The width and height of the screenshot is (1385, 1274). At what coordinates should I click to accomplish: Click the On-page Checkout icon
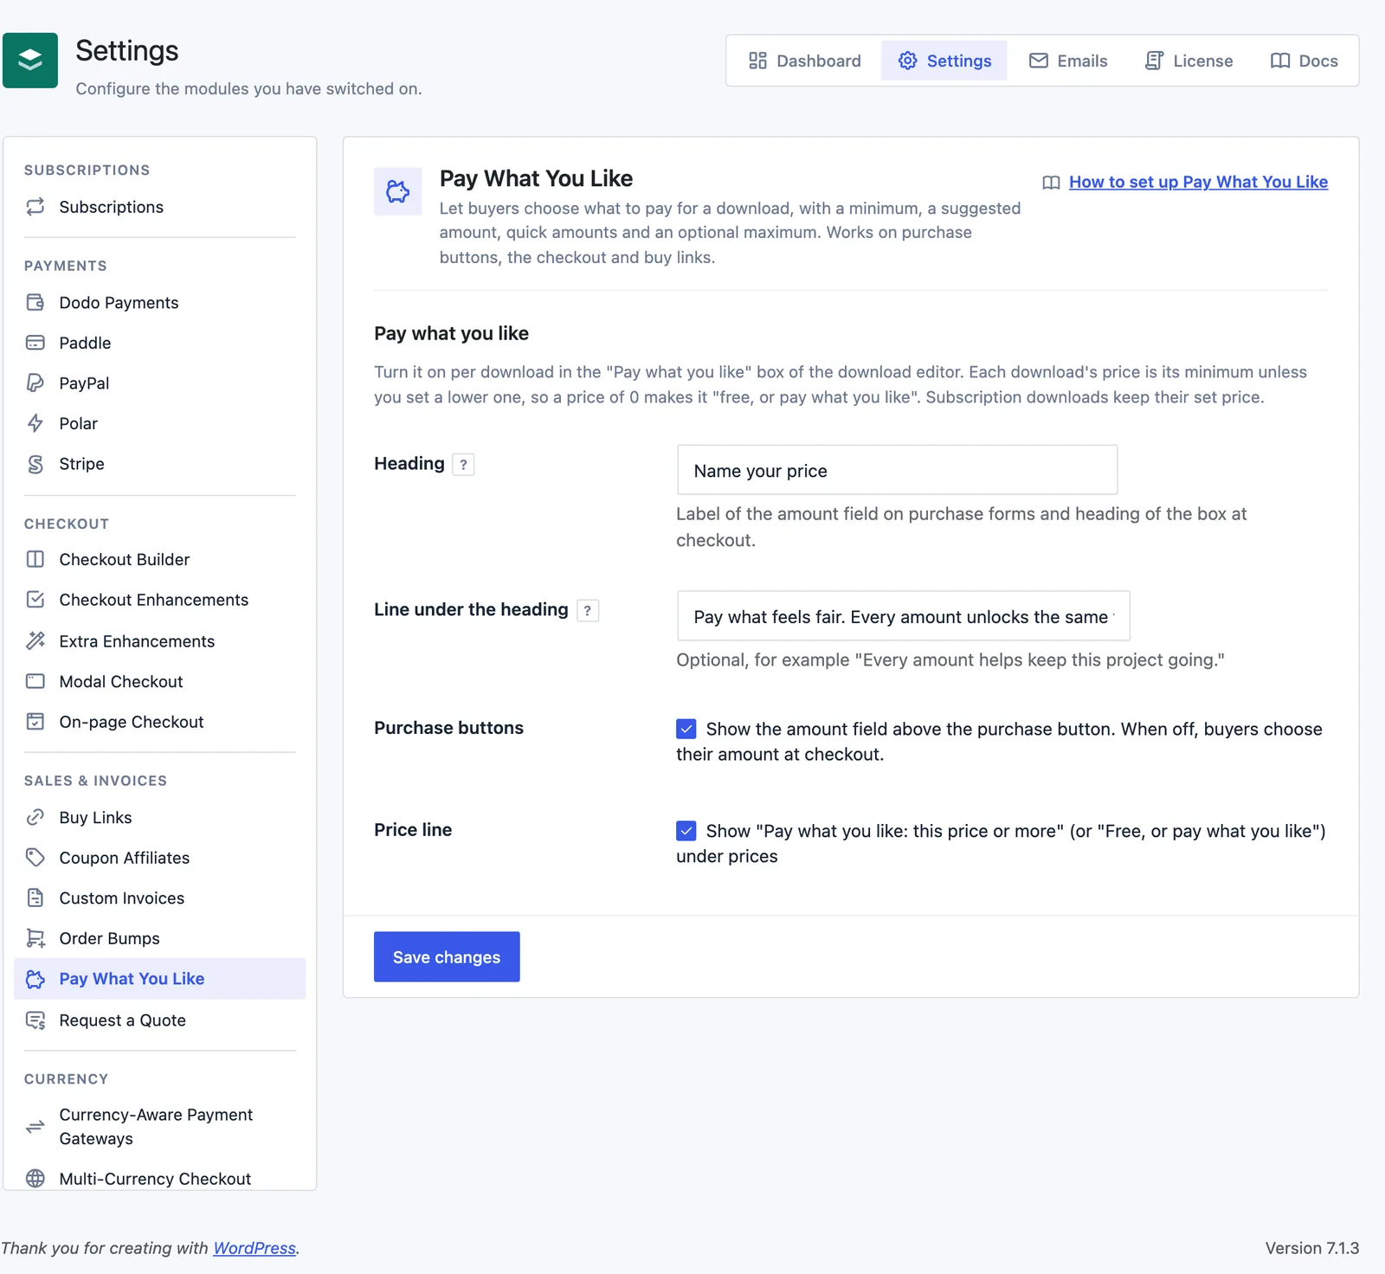click(35, 722)
